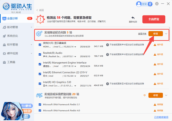Collapse the driver status issues section chevron
Image resolution: width=172 pixels, height=121 pixels.
click(166, 34)
